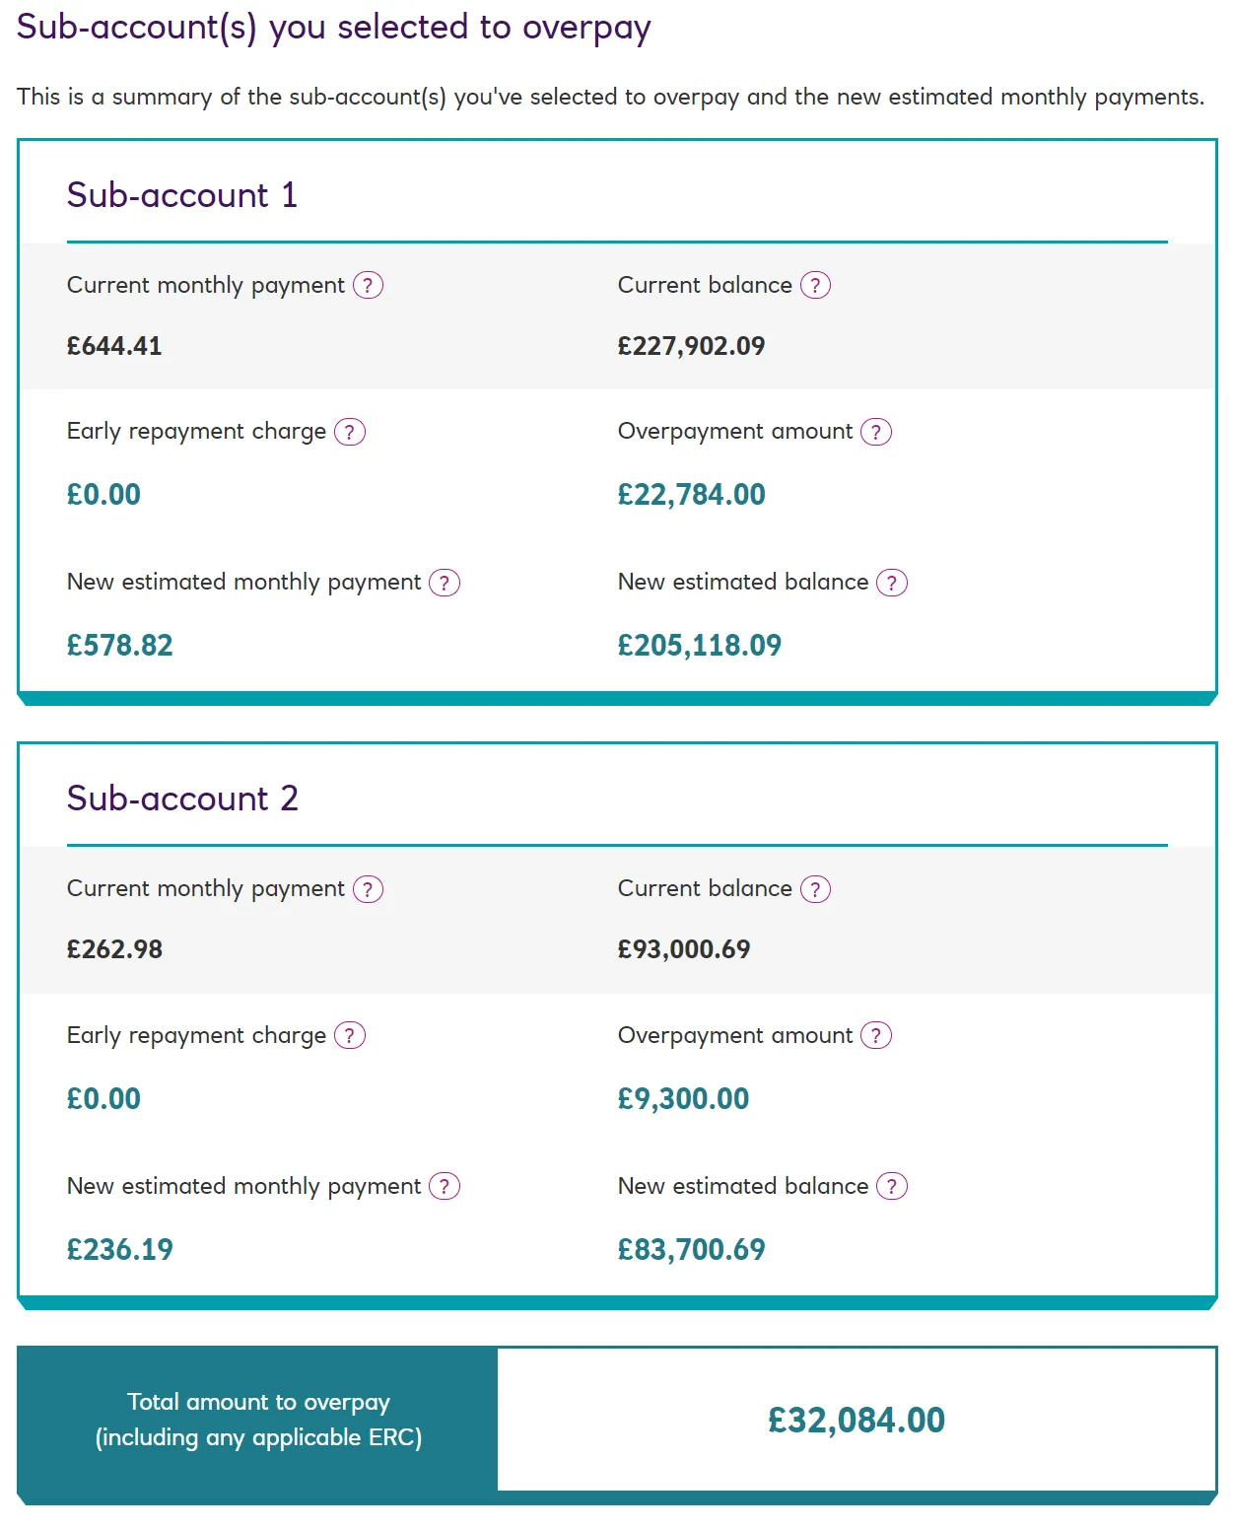The height and width of the screenshot is (1530, 1234).
Task: Open help for Sub-account 1 current balance
Action: pyautogui.click(x=815, y=286)
